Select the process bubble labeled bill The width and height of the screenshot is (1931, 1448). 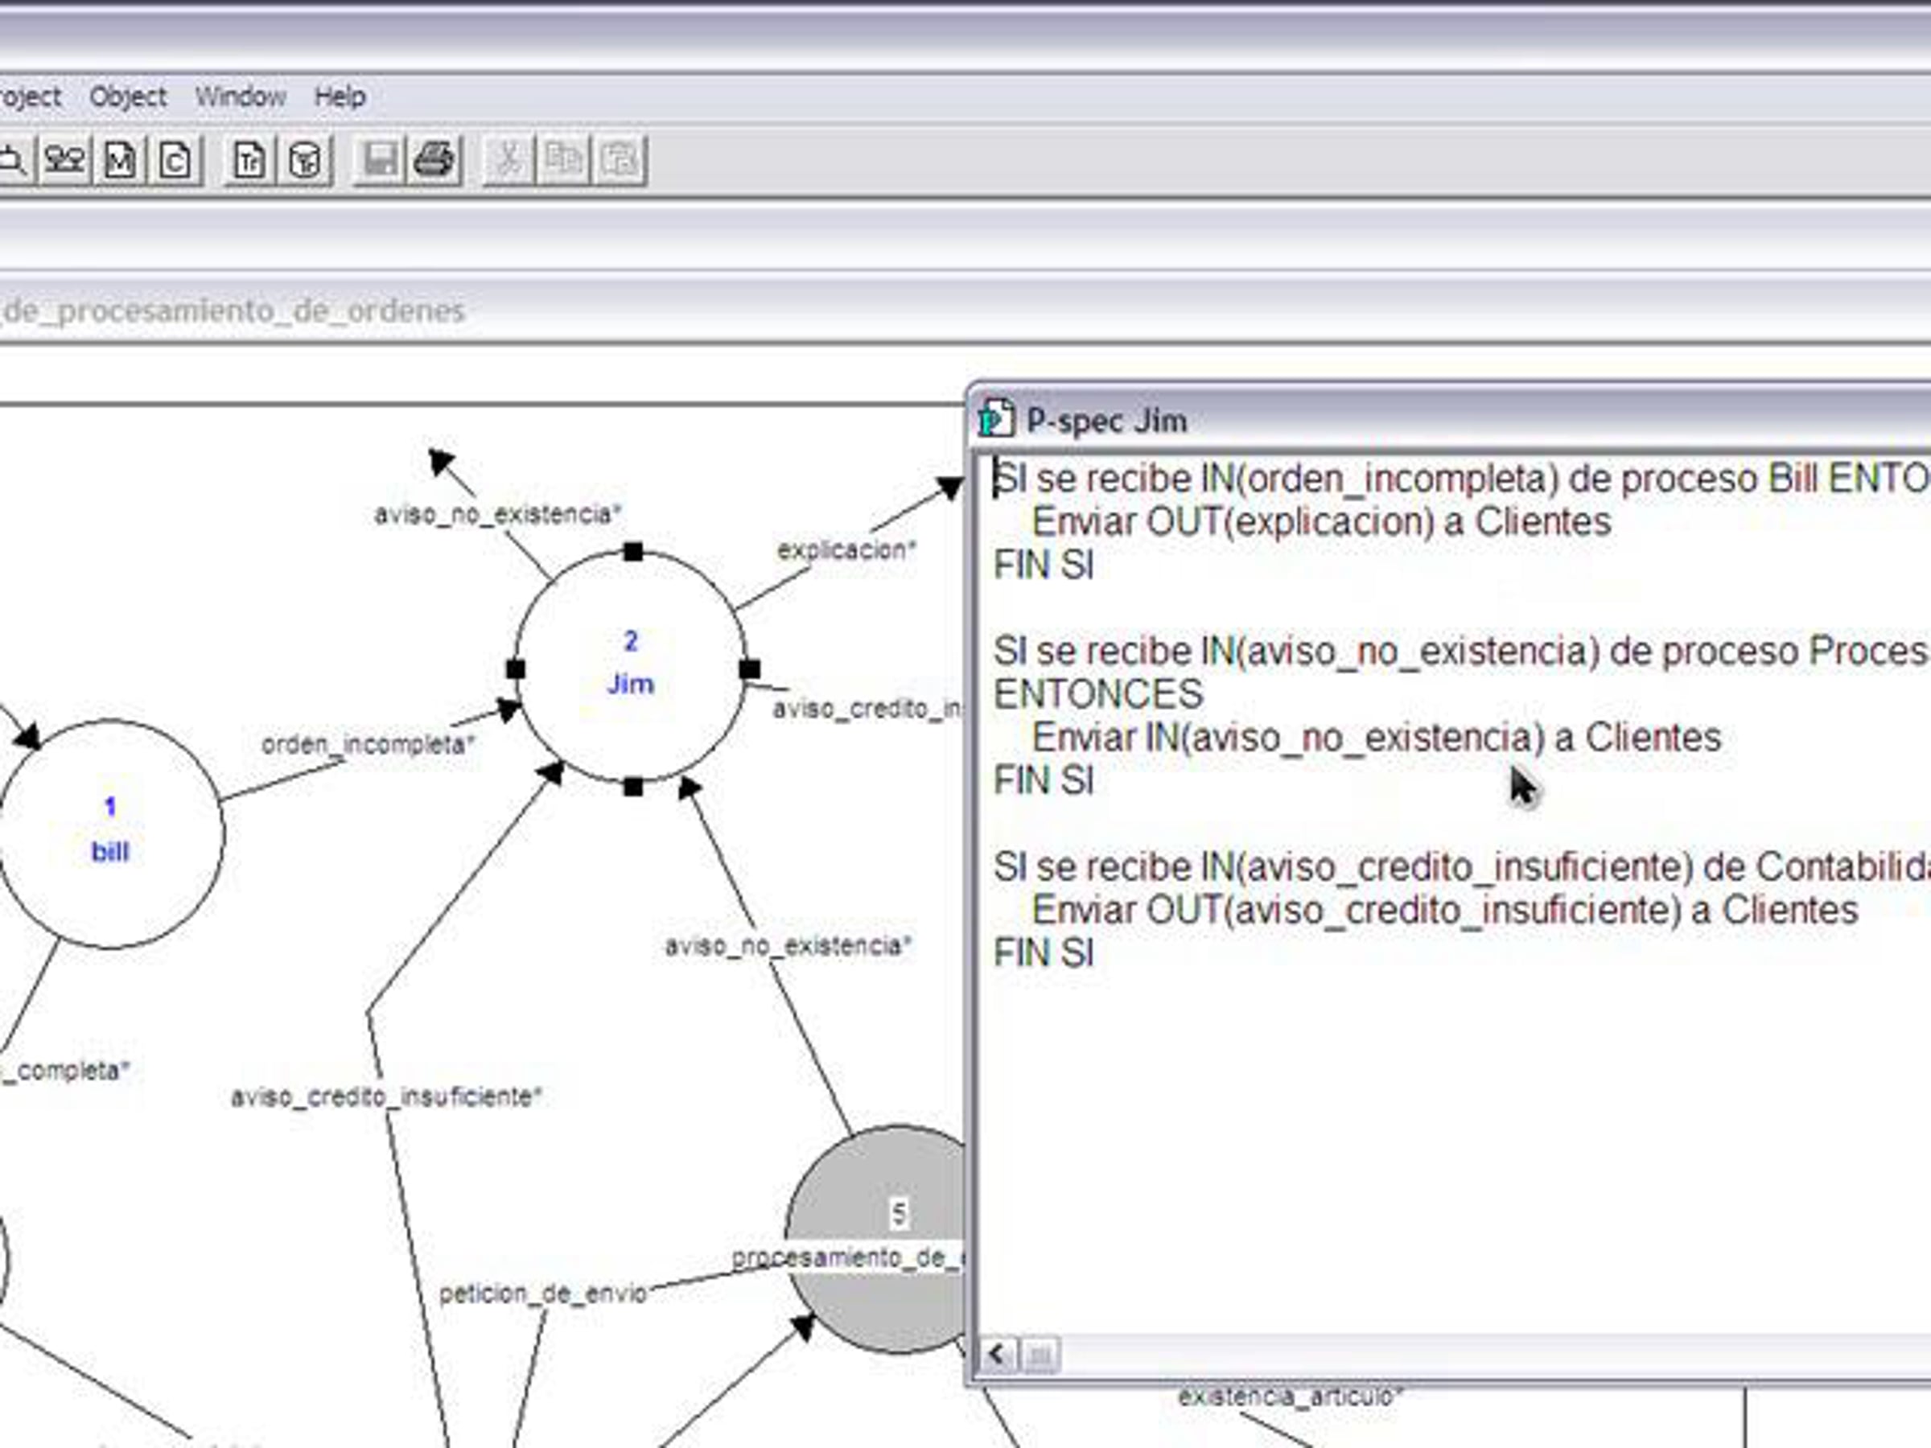(x=110, y=832)
